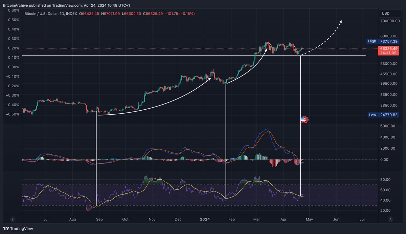This screenshot has width=406, height=234.
Task: Click the 0.60% percentage scale label
Action: coord(14,10)
